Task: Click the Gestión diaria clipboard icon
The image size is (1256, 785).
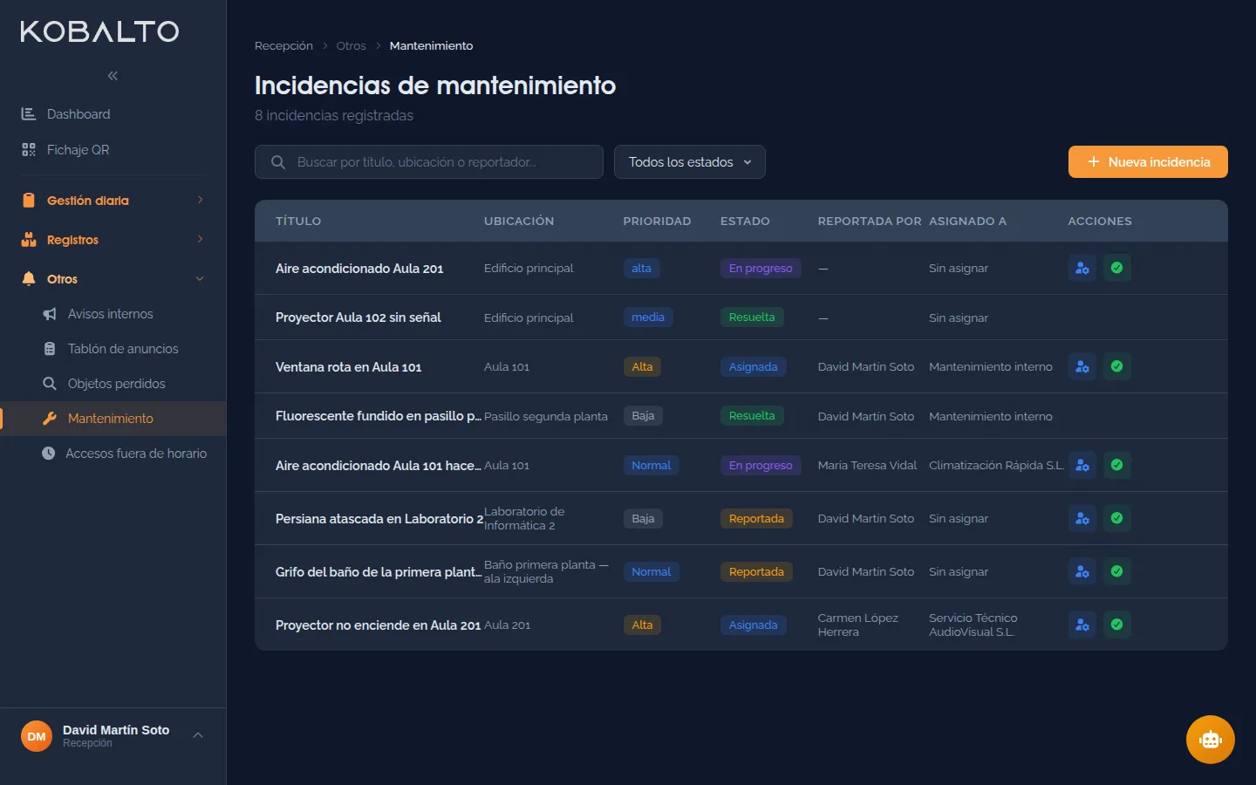Action: tap(29, 201)
